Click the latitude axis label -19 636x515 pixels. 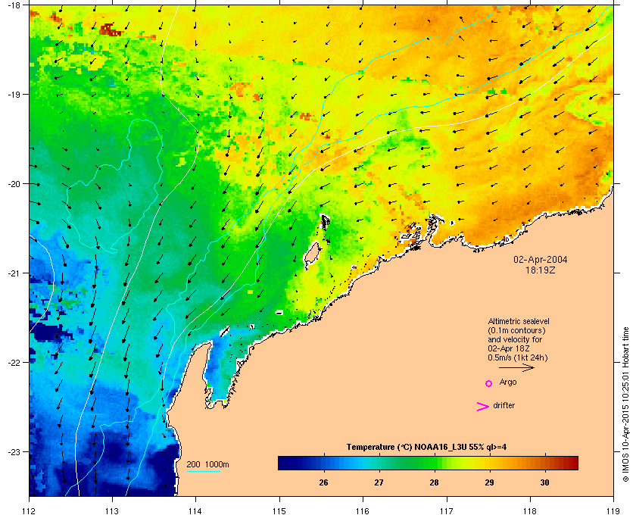click(x=14, y=94)
